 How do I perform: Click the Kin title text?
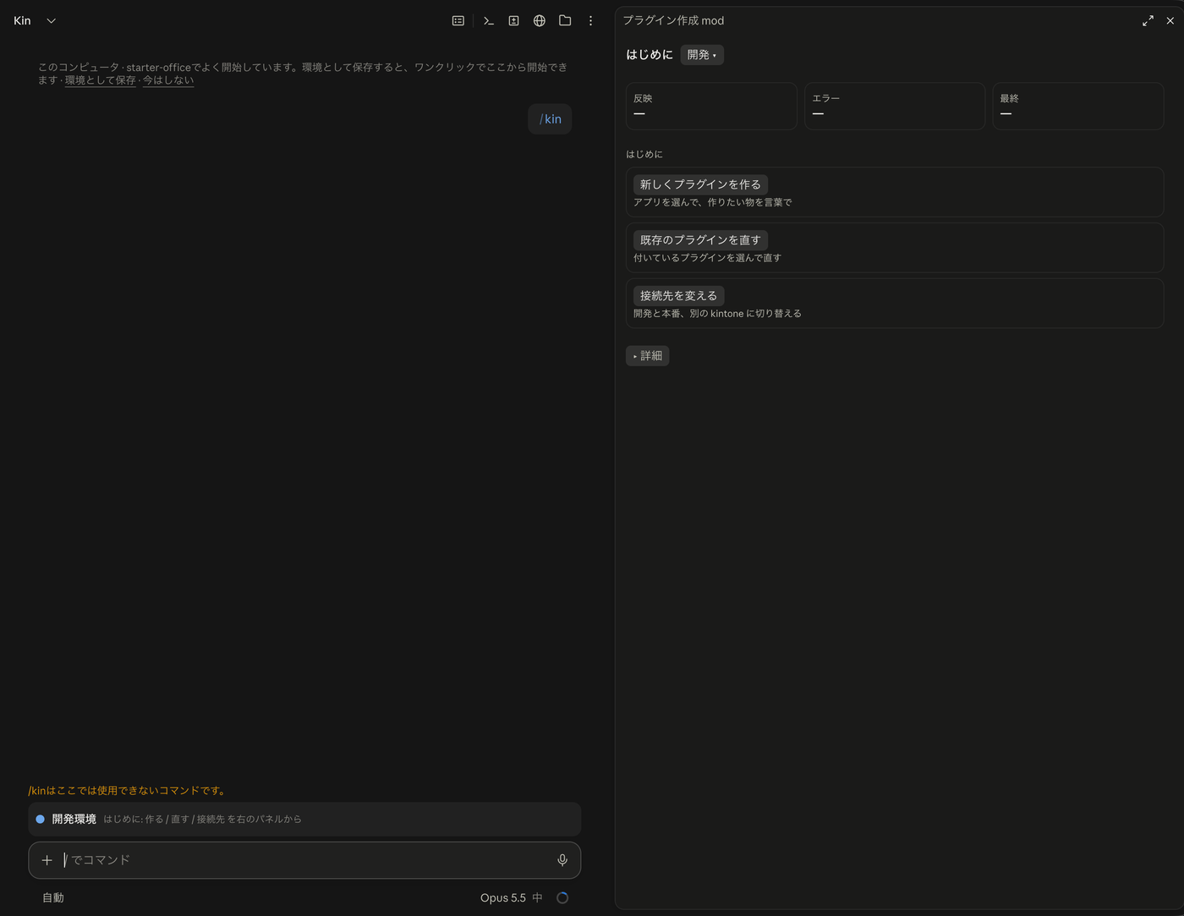click(22, 20)
